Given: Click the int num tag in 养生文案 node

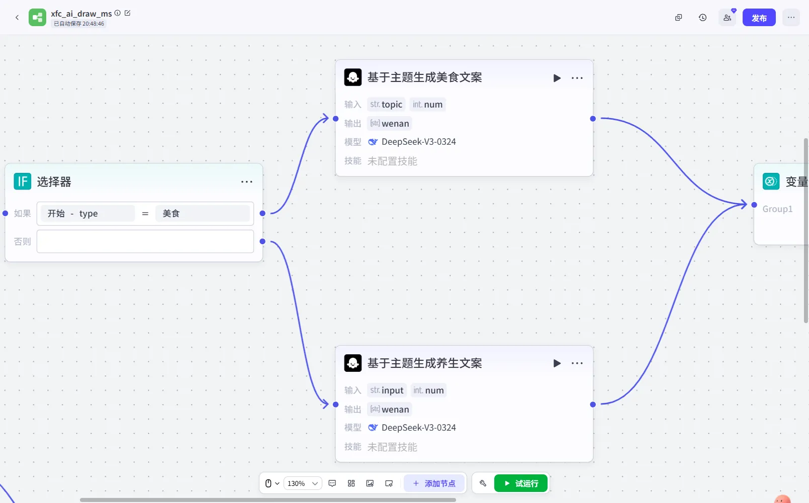Looking at the screenshot, I should [429, 390].
